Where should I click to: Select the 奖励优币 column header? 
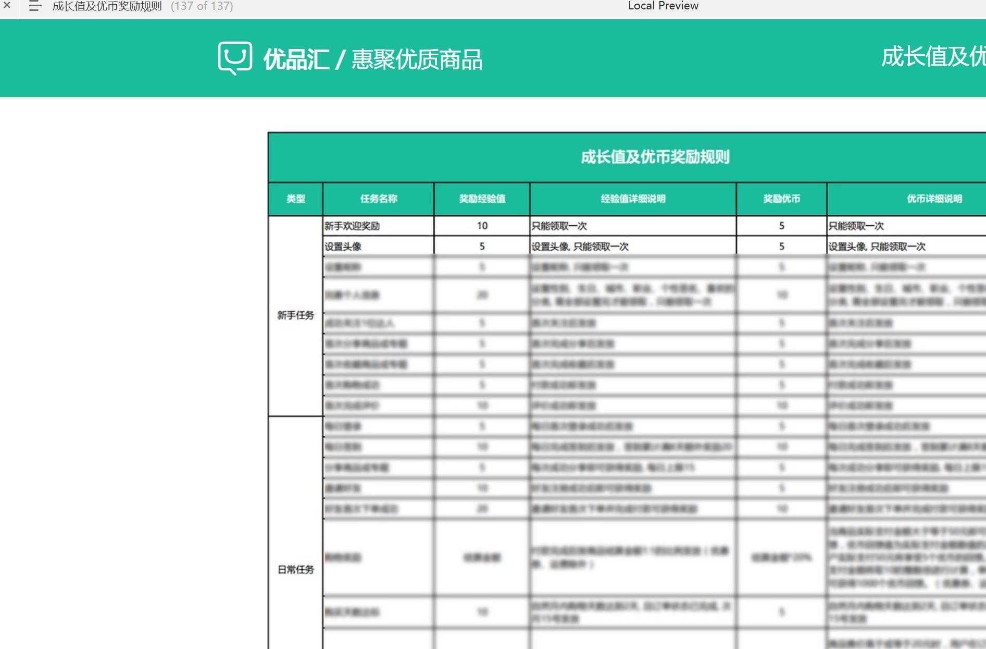pos(781,199)
